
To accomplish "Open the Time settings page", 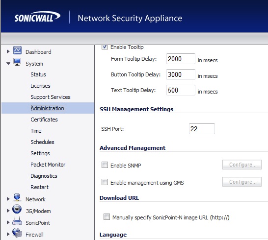I will [x=36, y=131].
